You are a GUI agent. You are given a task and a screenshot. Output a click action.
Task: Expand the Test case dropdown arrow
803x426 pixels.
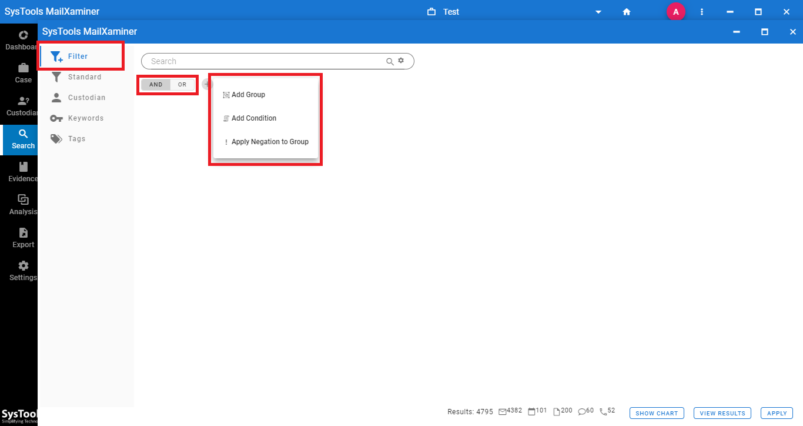[x=598, y=12]
